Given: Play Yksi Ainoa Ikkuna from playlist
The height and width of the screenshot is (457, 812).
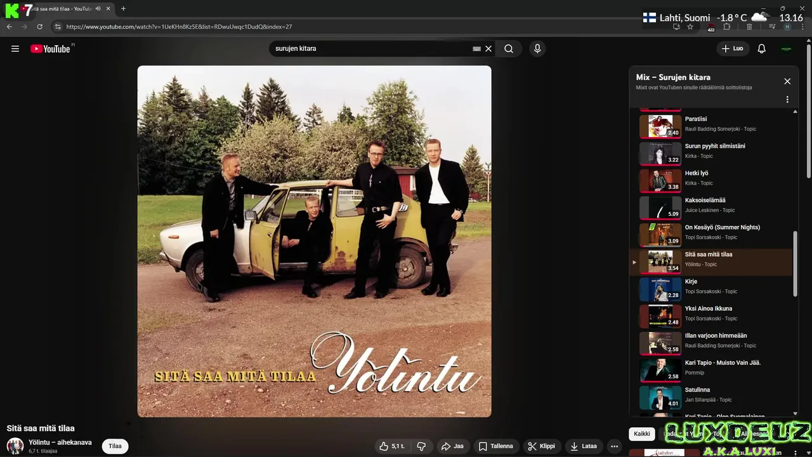Looking at the screenshot, I should click(x=710, y=316).
